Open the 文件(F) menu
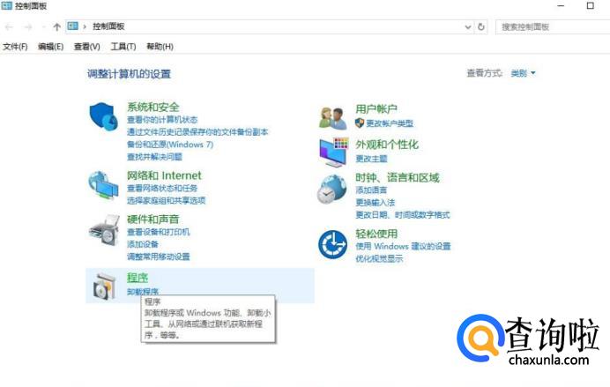Image resolution: width=610 pixels, height=387 pixels. (15, 47)
